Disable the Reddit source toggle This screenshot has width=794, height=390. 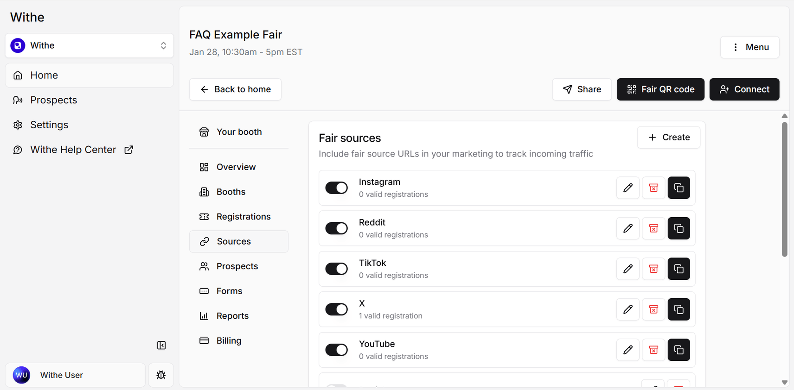(x=337, y=228)
